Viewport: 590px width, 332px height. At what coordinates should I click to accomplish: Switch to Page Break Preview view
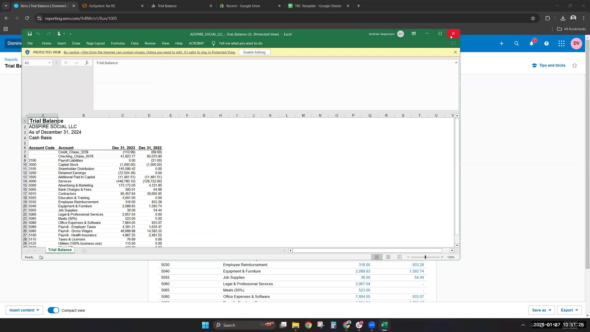pyautogui.click(x=399, y=257)
